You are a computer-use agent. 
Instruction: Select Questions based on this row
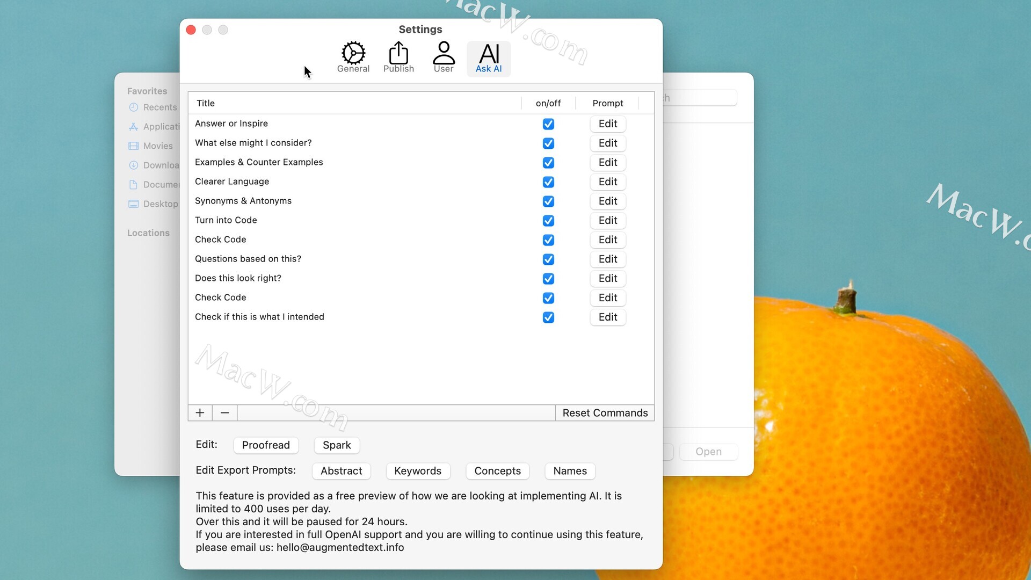pos(421,259)
